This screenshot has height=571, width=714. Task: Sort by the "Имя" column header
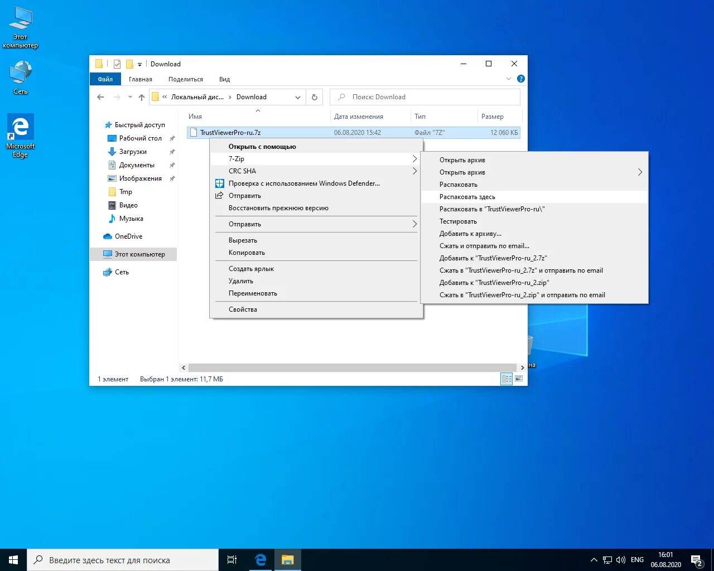click(257, 117)
